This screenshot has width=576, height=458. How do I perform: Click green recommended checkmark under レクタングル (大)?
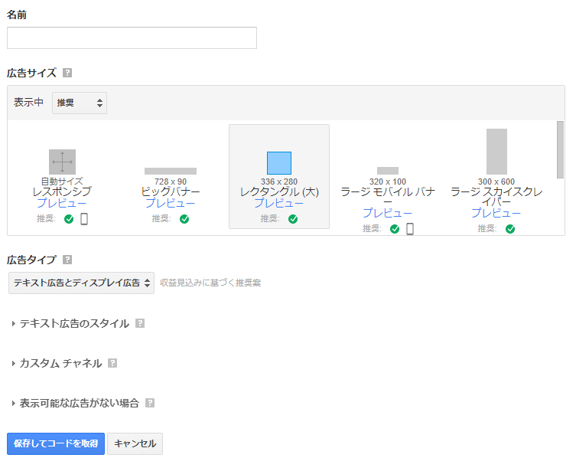(x=293, y=219)
